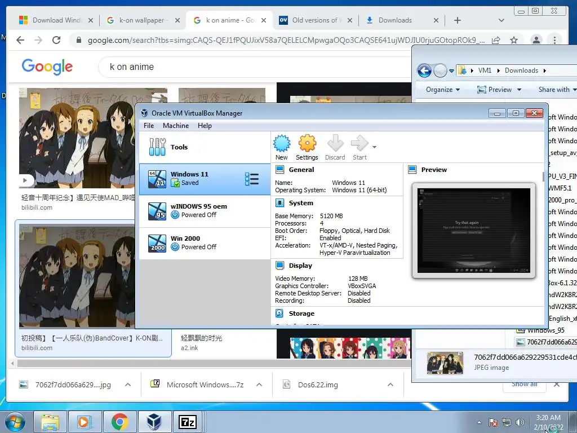Screen dimensions: 577x433
Task: Click Preview button in Explorer toolbar
Action: click(494, 90)
